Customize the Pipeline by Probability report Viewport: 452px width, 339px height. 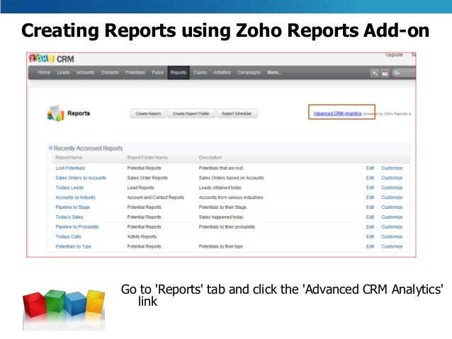click(392, 226)
